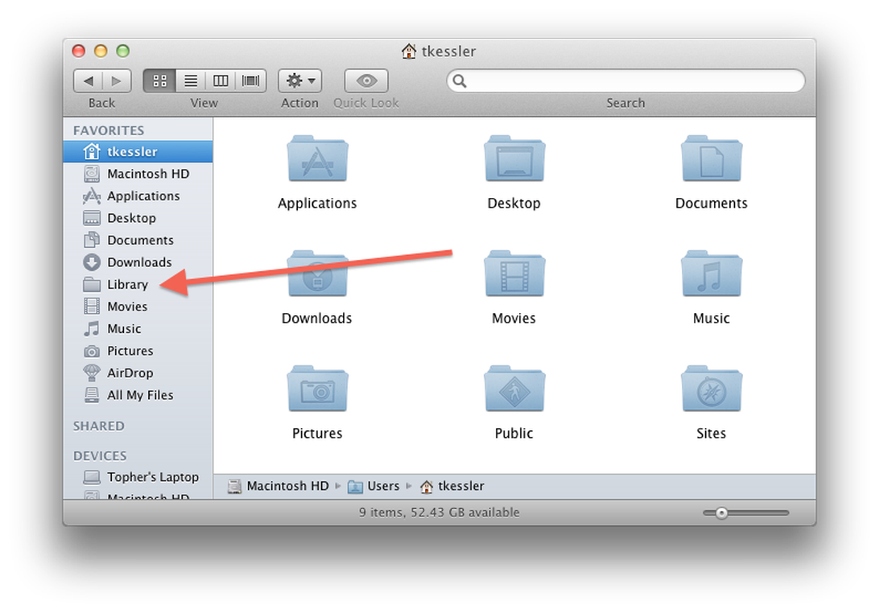Image resolution: width=879 pixels, height=613 pixels.
Task: Select the Movies folder icon
Action: [514, 274]
